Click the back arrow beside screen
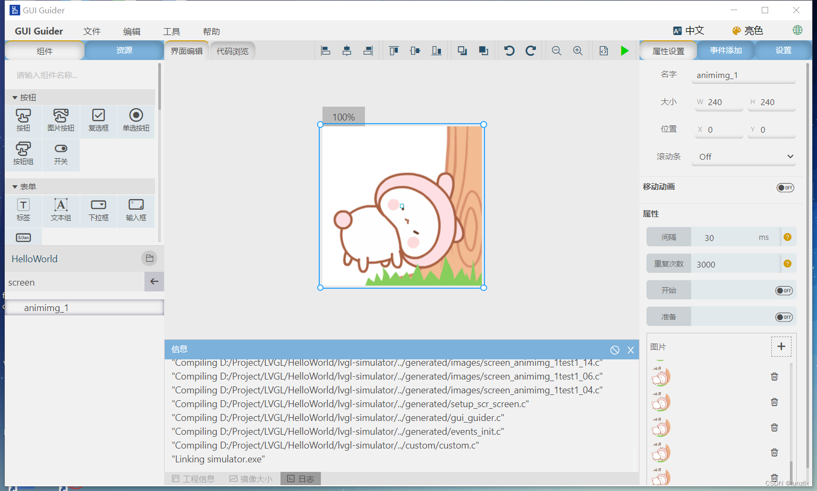Viewport: 817px width, 491px height. [154, 281]
